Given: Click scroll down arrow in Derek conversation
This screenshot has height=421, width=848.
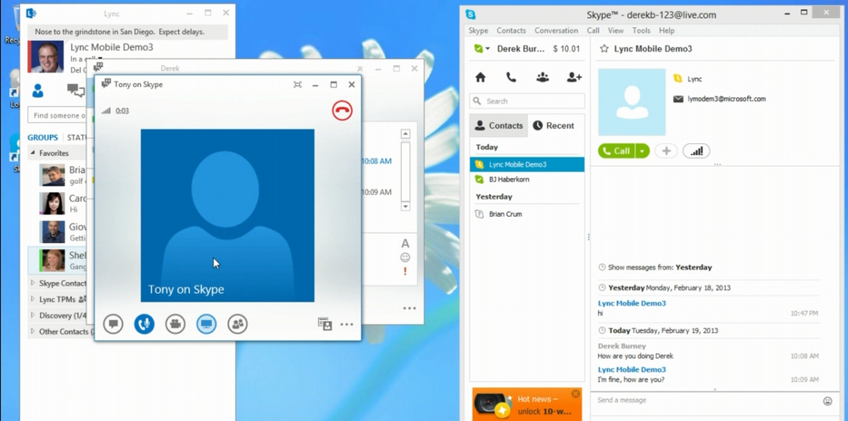Looking at the screenshot, I should 405,206.
